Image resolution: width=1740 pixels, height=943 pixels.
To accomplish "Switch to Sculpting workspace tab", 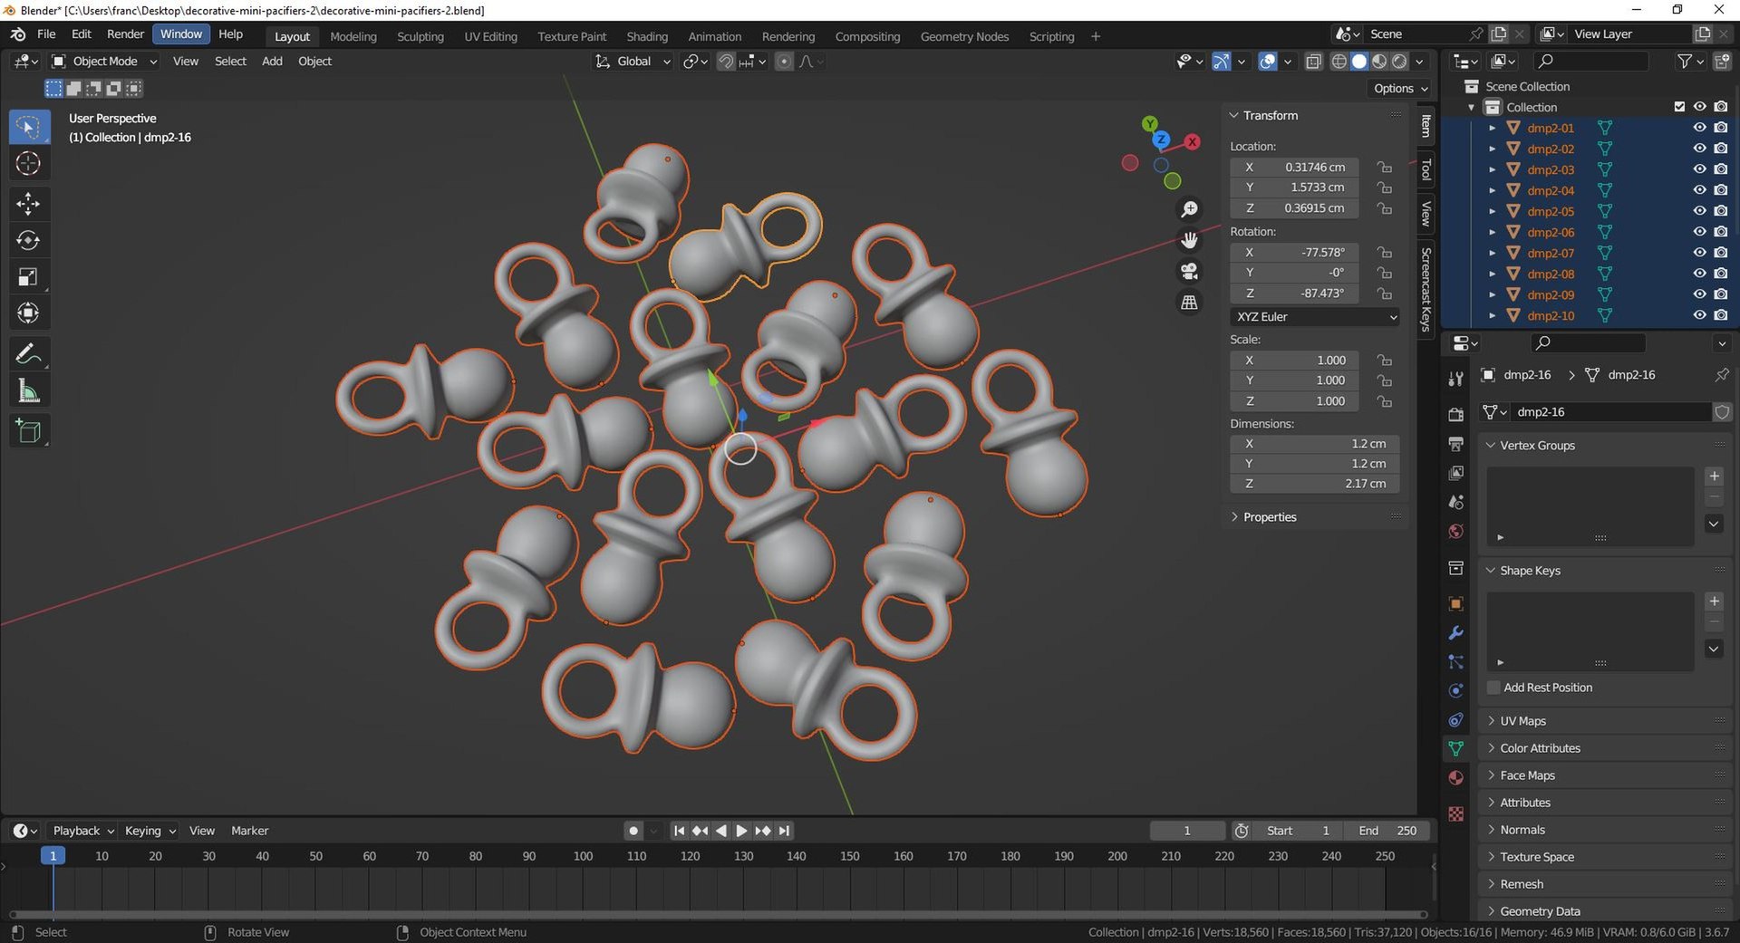I will [x=420, y=36].
